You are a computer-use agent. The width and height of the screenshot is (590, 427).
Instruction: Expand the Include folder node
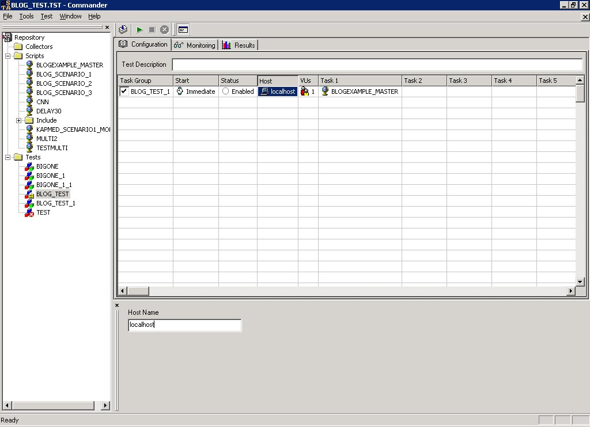tap(18, 120)
